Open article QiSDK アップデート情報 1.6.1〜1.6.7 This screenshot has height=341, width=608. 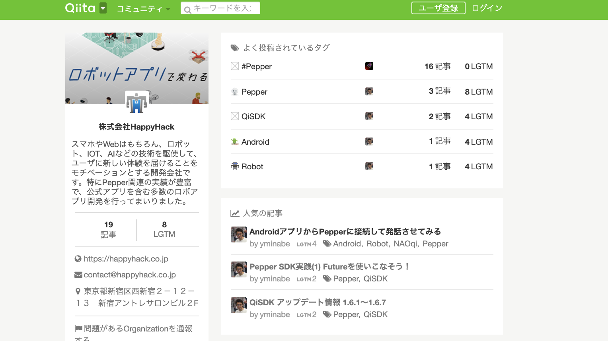click(x=318, y=302)
